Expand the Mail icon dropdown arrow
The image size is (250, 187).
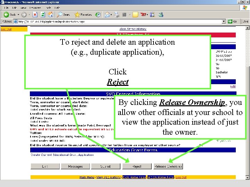click(111, 15)
